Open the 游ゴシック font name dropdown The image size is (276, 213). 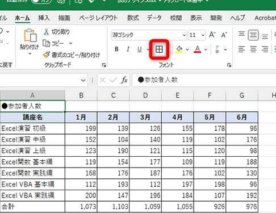[x=184, y=35]
